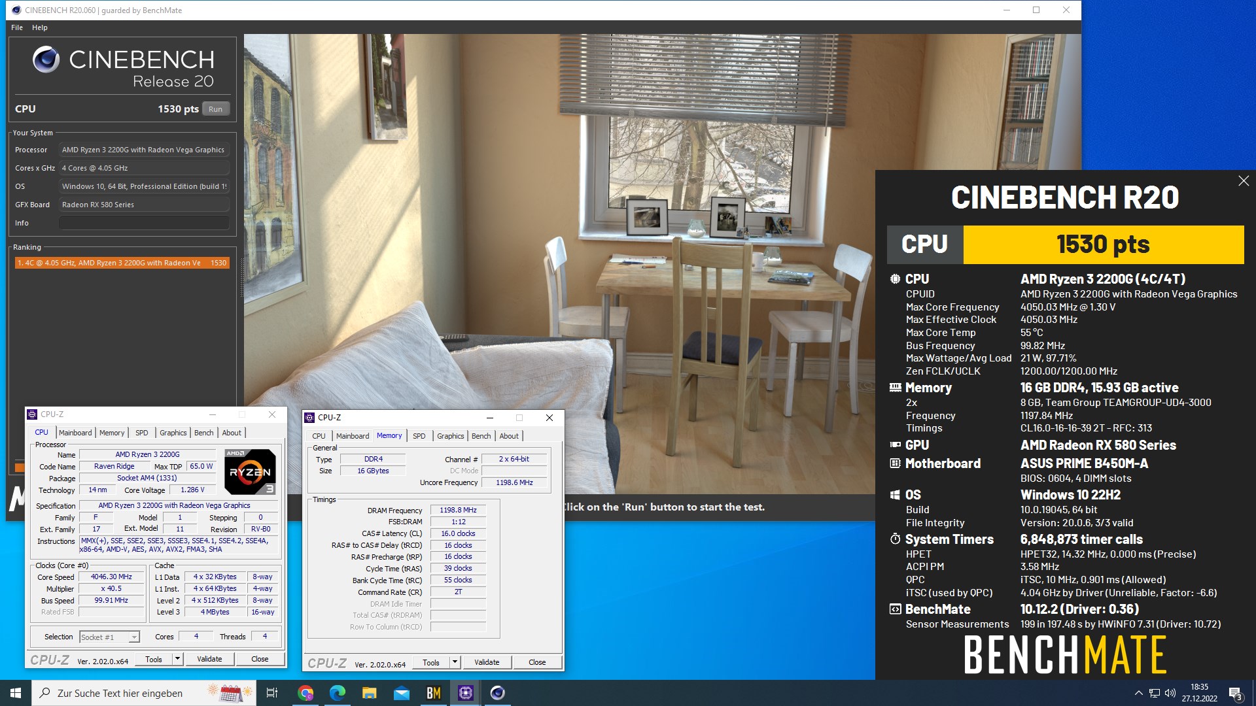Click the CPU chip icon in BenchMate panel
This screenshot has width=1256, height=706.
click(895, 279)
